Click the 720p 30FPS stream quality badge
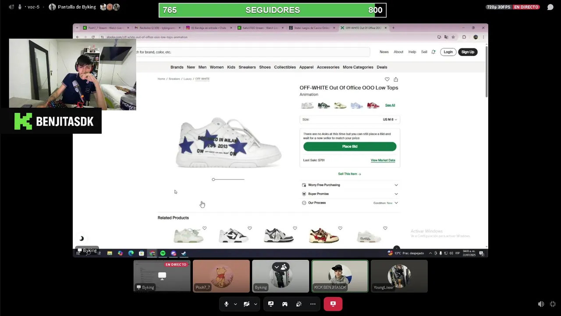This screenshot has width=561, height=316. [x=498, y=7]
